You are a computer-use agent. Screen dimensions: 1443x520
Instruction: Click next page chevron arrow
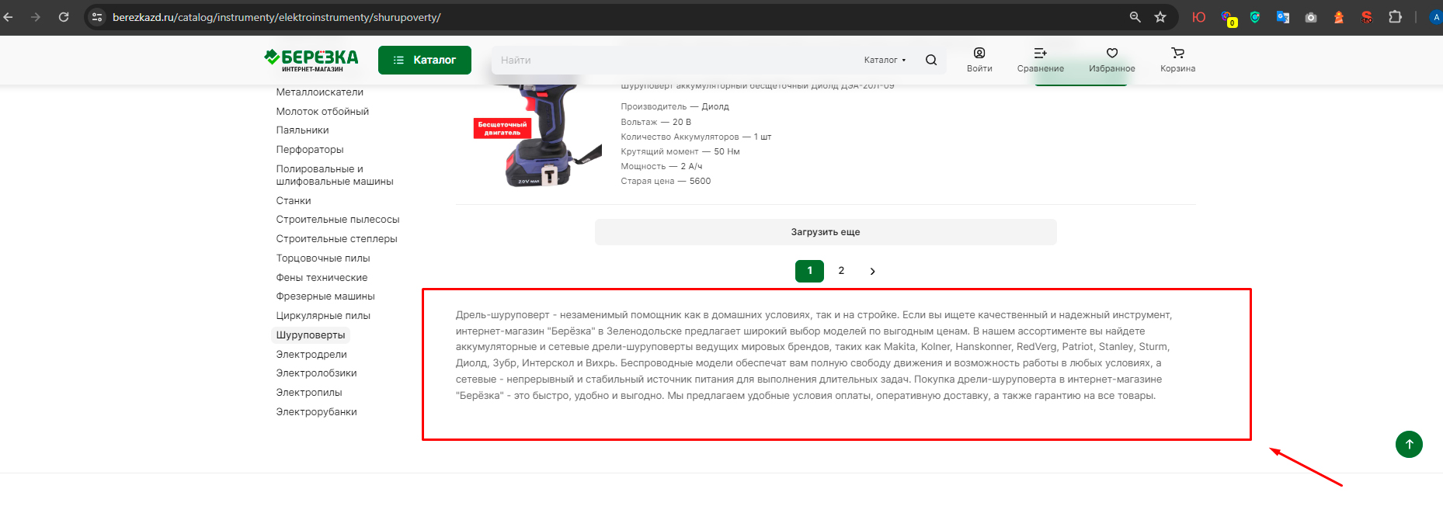pyautogui.click(x=872, y=271)
